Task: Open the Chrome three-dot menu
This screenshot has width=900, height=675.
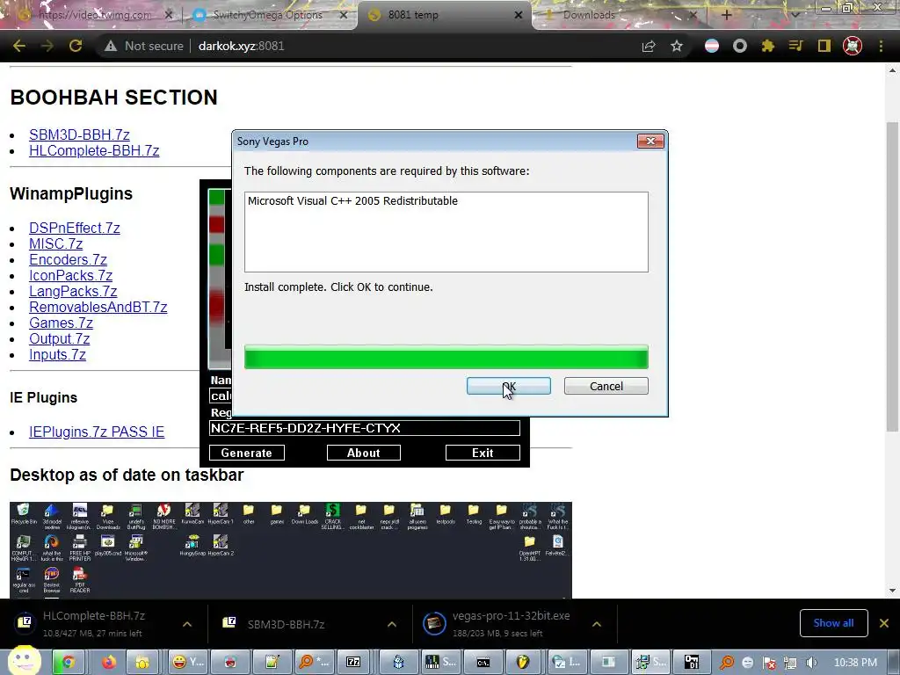Action: [881, 46]
